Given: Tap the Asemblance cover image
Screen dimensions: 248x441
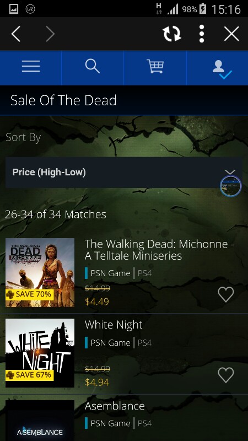Looking at the screenshot, I should 40,421.
